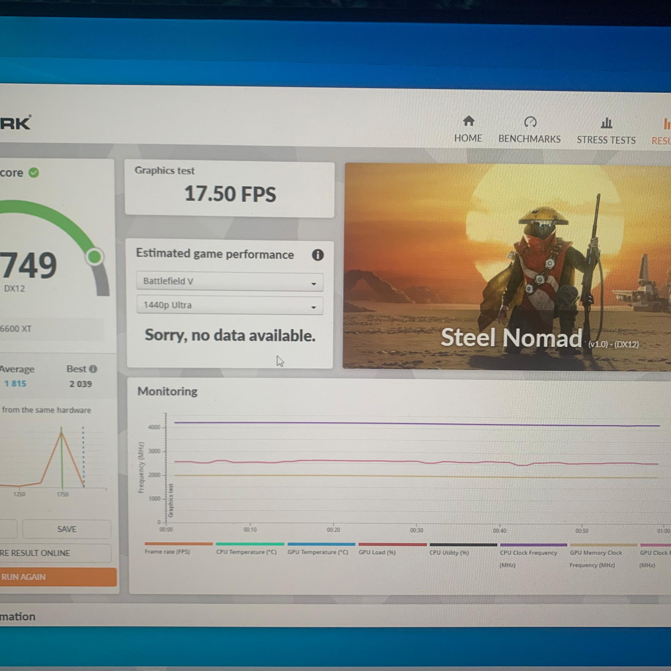Click the SAVE button
The image size is (671, 671).
(67, 529)
